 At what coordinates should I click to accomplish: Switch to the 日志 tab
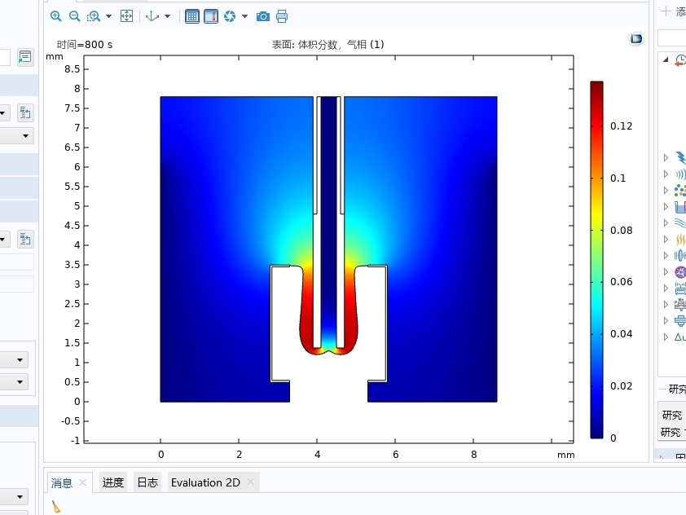pyautogui.click(x=147, y=482)
